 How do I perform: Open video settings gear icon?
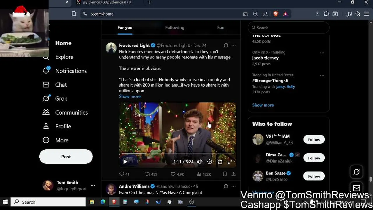tap(210, 162)
